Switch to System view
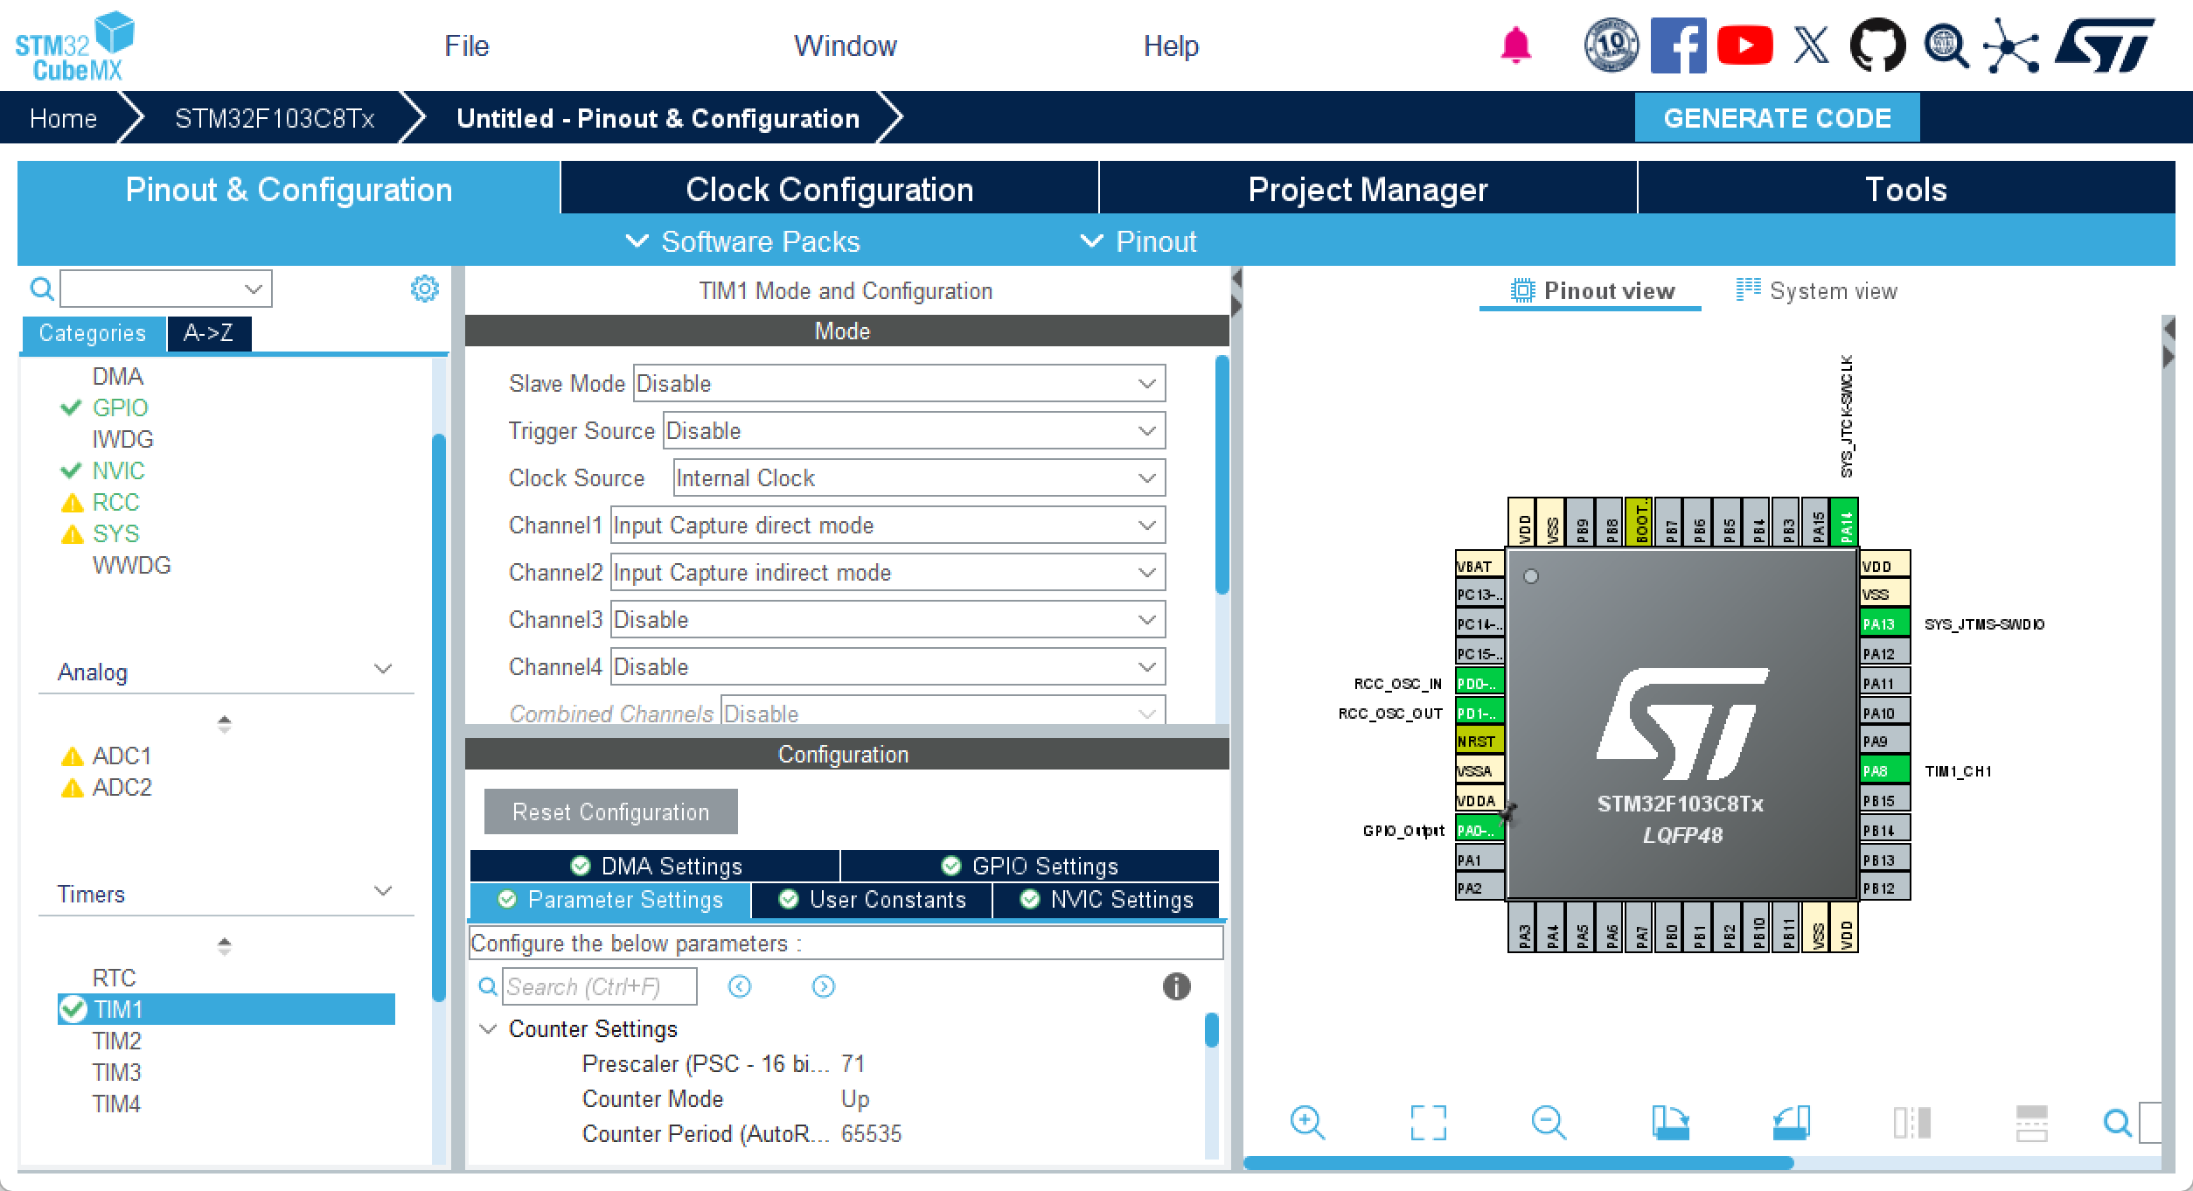 click(1817, 290)
